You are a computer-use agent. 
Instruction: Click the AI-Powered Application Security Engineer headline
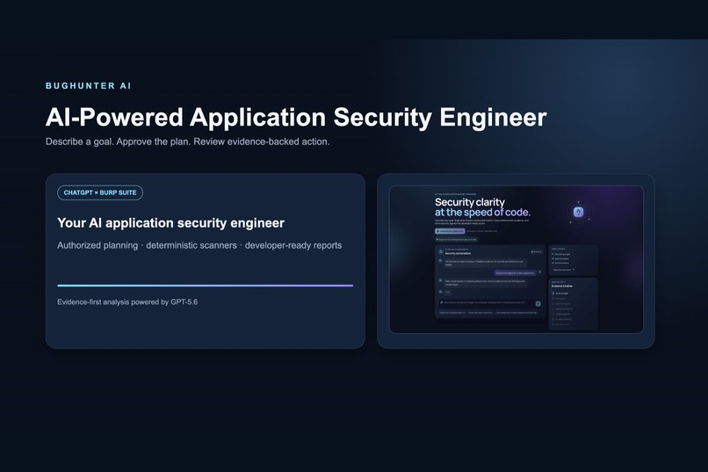[x=296, y=117]
